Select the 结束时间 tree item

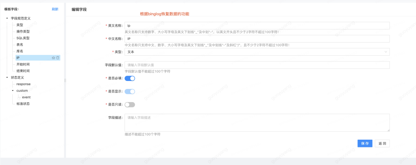point(23,71)
